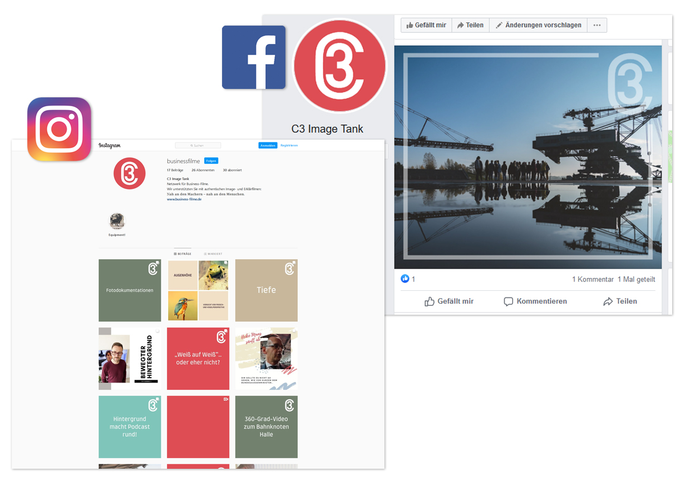Click Änderungen vorschlagen on the Facebook page
Screen dimensions: 690x486
pyautogui.click(x=538, y=25)
